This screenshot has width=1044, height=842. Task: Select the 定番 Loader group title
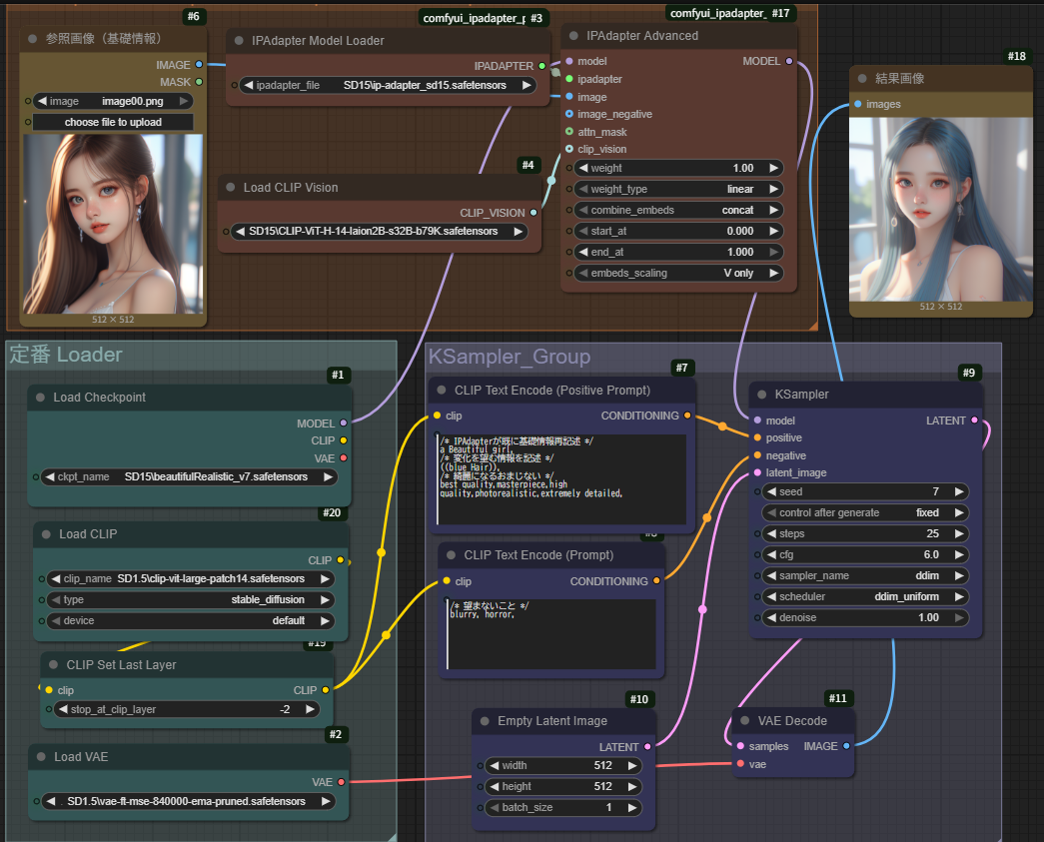point(65,355)
